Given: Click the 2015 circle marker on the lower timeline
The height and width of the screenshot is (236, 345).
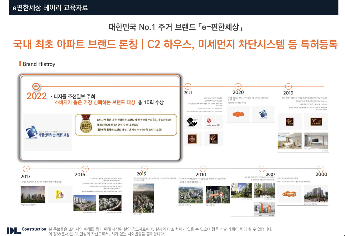Looking at the screenshot, I should [144, 169].
